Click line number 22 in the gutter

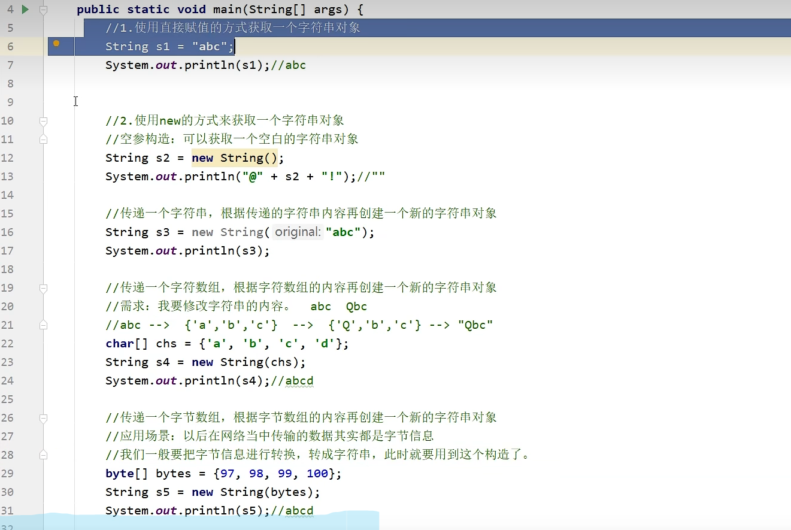[x=7, y=344]
